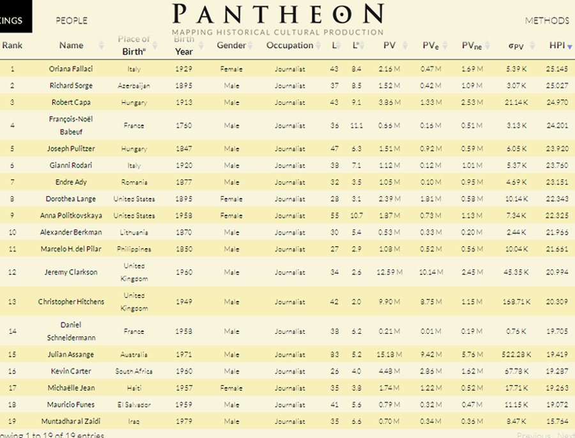This screenshot has width=575, height=438.
Task: Open Mauricio Funes' profile link
Action: tap(71, 404)
